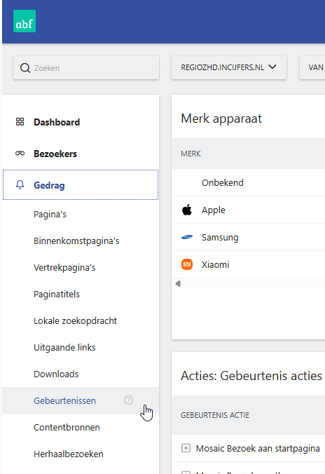Open the REGIOZHD.INCIJFERS.NL site dropdown

point(228,67)
